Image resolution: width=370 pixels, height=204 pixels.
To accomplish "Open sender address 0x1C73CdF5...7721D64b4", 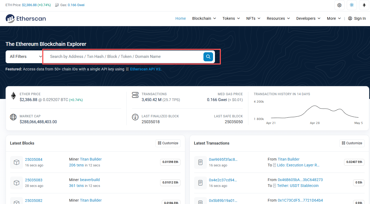I will 300,200.
